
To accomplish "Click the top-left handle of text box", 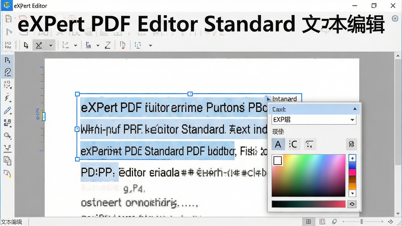I will [x=77, y=94].
